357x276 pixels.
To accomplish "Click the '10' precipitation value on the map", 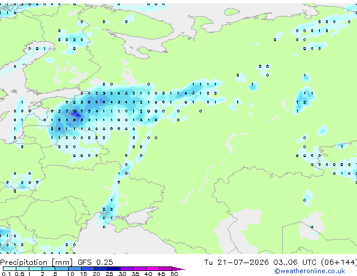I will [x=74, y=111].
